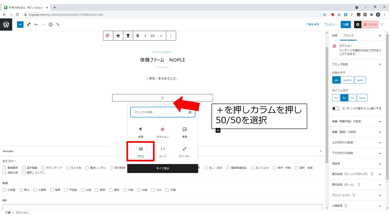389x219 pixels.
Task: Select the pencil Tools icon
Action: pos(28,25)
